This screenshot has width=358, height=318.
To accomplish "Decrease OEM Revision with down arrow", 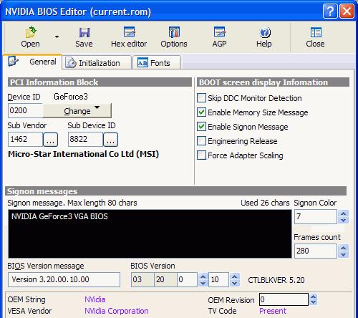I will (x=313, y=302).
